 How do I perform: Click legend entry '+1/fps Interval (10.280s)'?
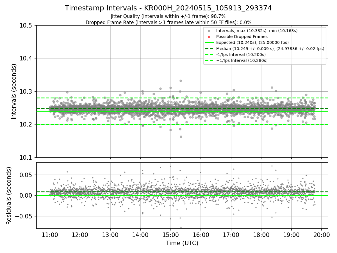242,60
